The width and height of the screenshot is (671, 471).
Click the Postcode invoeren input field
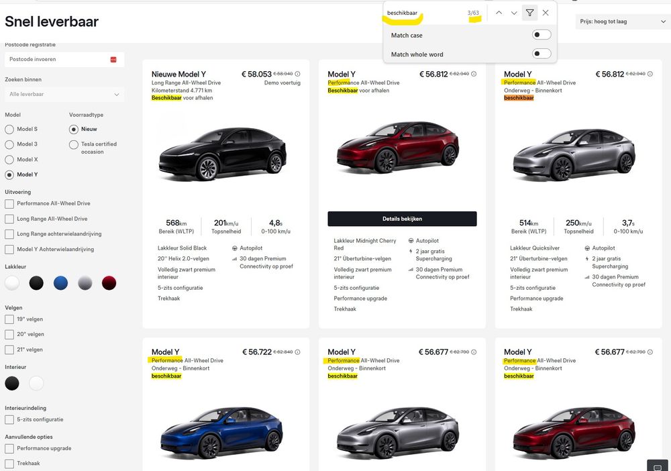64,60
